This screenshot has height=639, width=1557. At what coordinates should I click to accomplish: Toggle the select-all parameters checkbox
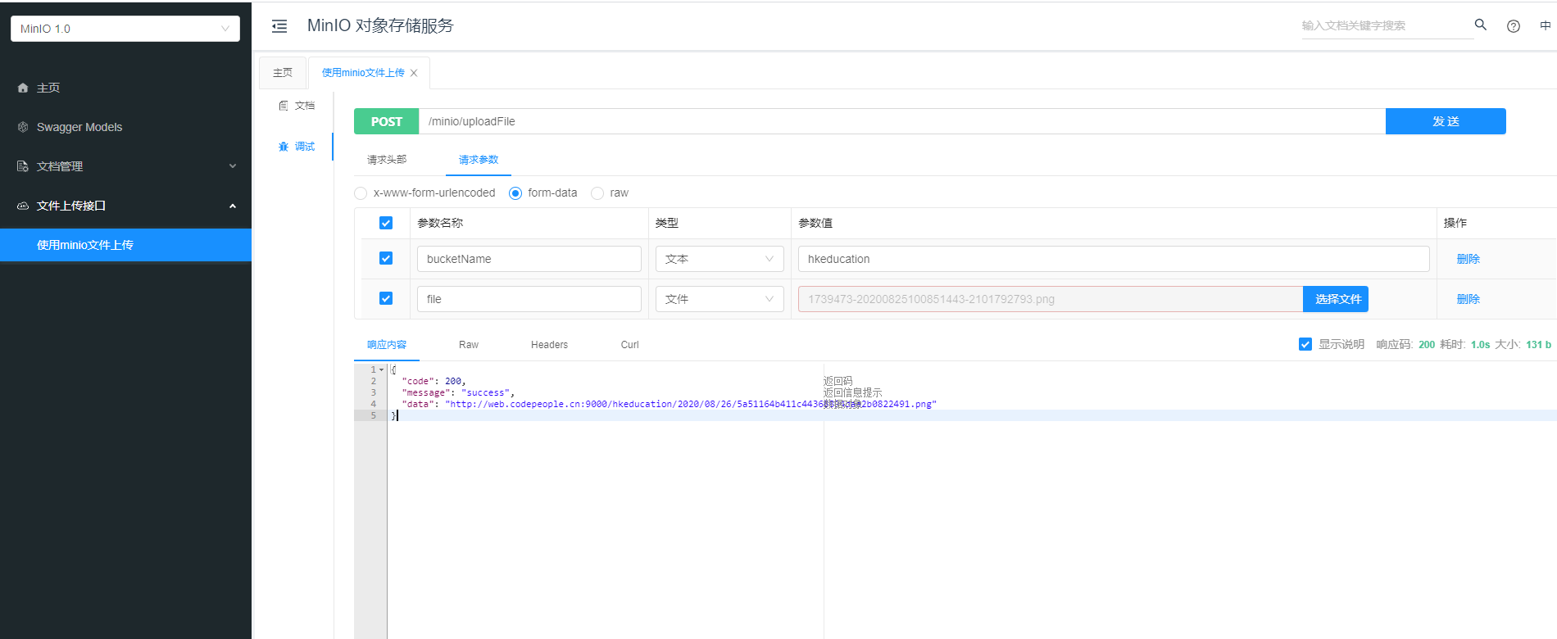pos(386,223)
